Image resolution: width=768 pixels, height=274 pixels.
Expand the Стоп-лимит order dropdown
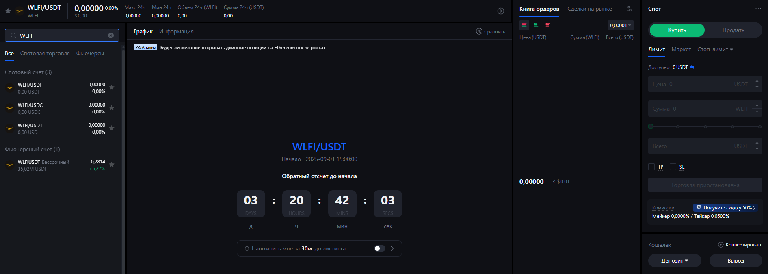[715, 49]
